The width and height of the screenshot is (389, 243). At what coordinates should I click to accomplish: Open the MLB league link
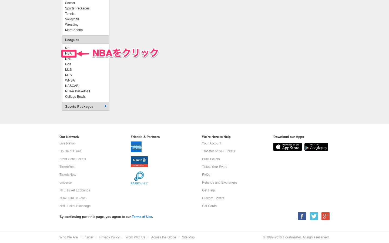[x=68, y=70]
